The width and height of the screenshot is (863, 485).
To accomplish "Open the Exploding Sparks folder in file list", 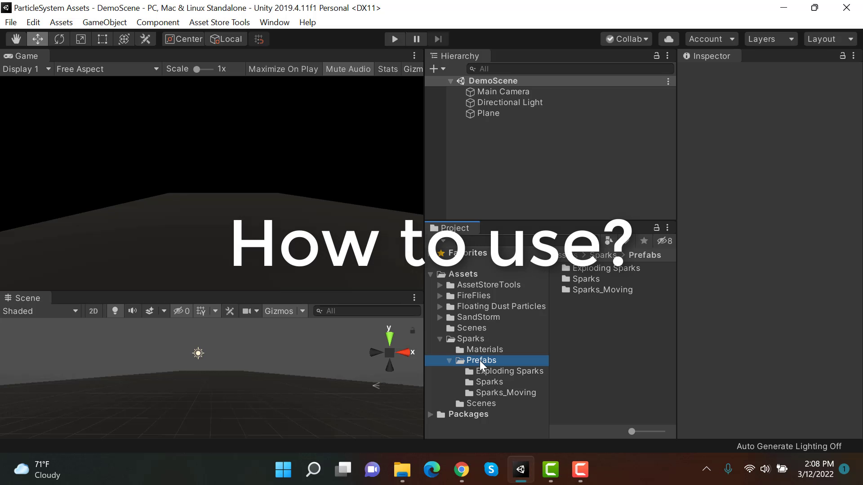I will click(601, 268).
